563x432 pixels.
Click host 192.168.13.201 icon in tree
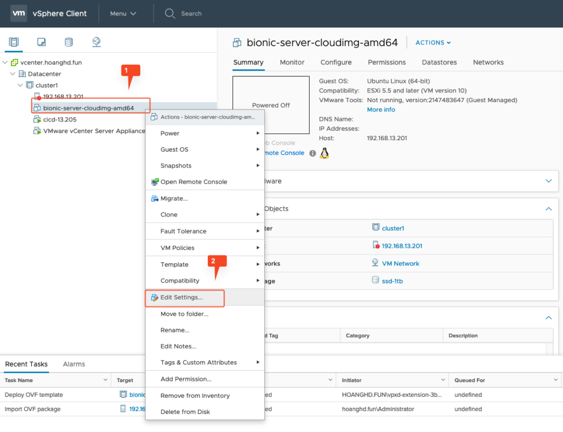[x=37, y=96]
